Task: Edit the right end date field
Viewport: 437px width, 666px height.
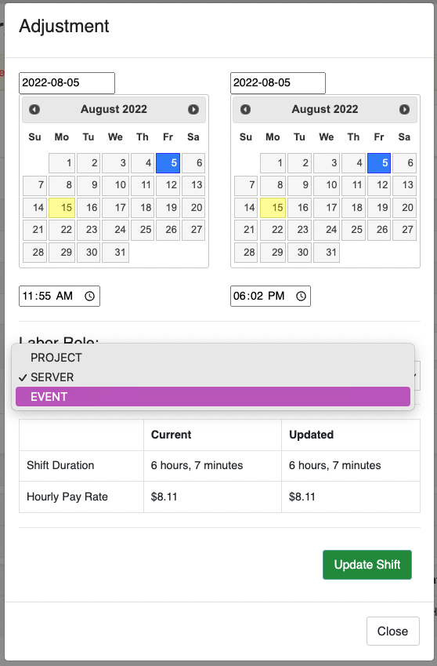Action: (278, 83)
